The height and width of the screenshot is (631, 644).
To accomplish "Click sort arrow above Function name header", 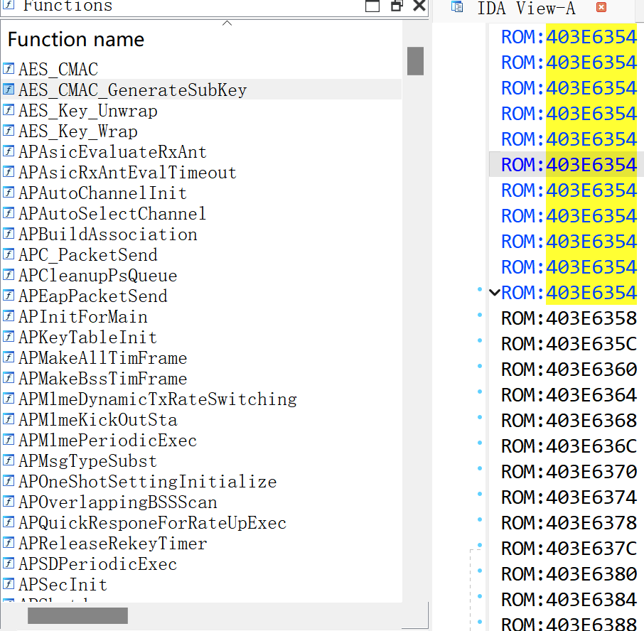I will 227,23.
